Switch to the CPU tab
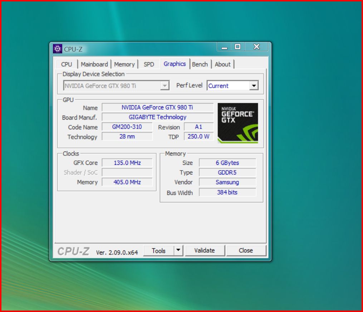 pos(67,64)
